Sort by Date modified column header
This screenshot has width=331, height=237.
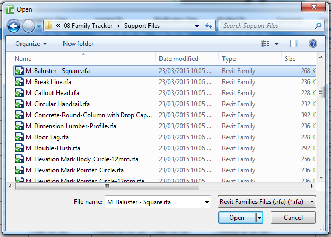[x=178, y=59]
